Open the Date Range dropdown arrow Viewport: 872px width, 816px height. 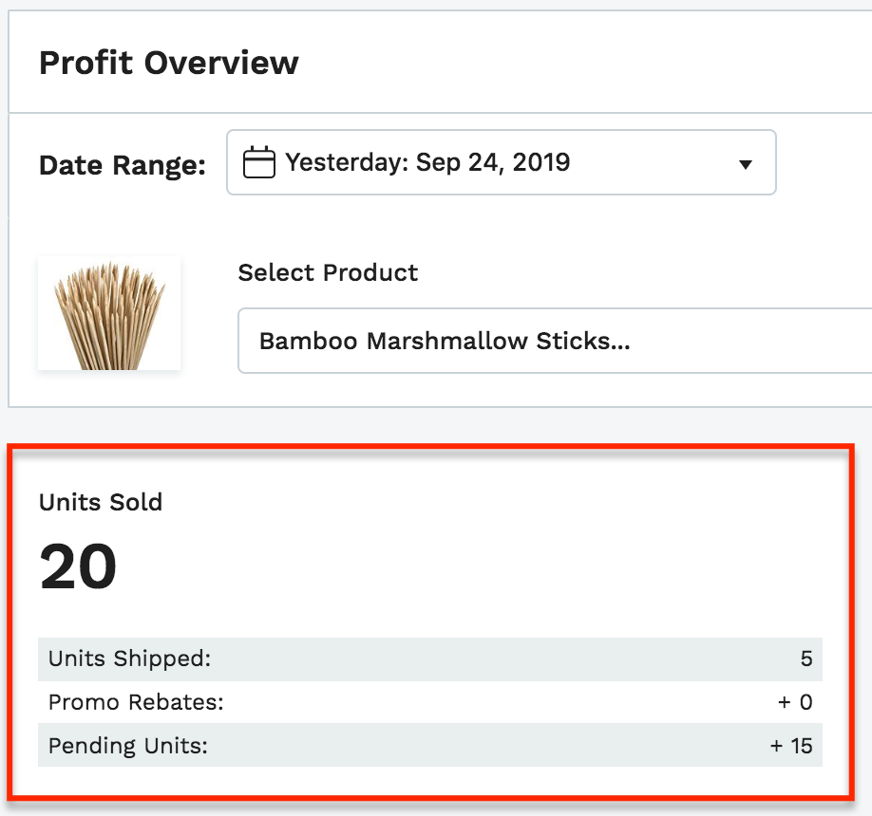[746, 164]
